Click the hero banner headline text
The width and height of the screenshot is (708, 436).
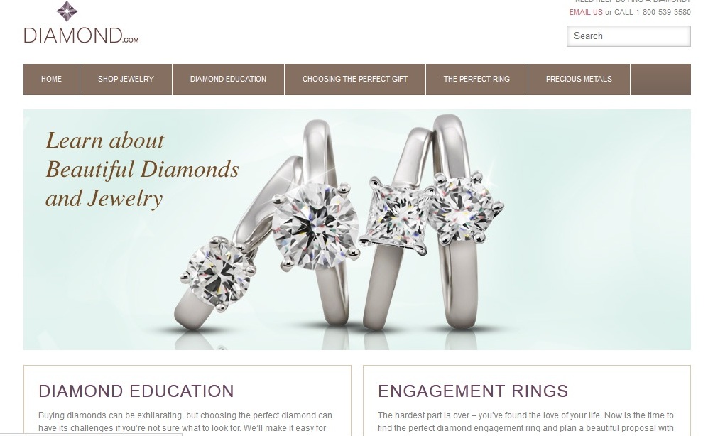click(x=142, y=170)
